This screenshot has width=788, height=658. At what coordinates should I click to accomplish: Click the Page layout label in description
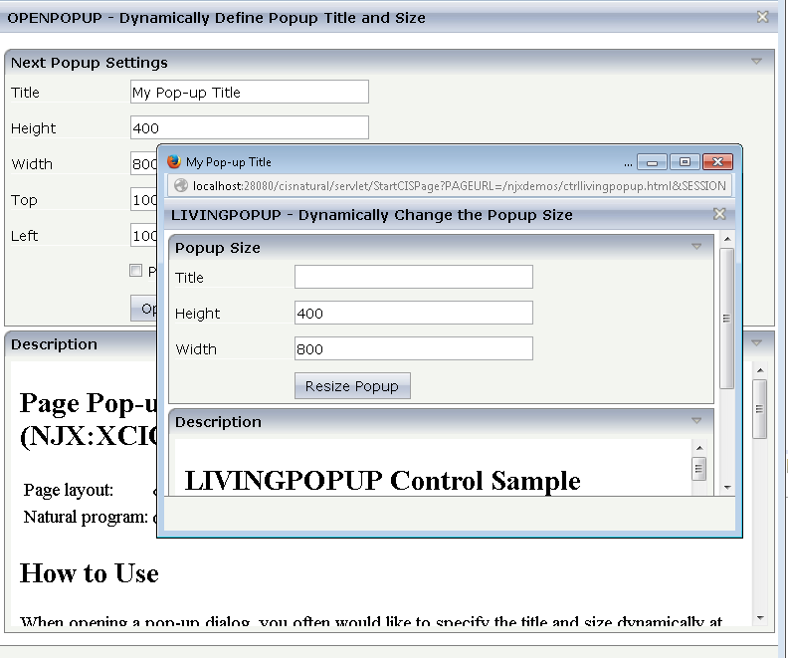(69, 490)
